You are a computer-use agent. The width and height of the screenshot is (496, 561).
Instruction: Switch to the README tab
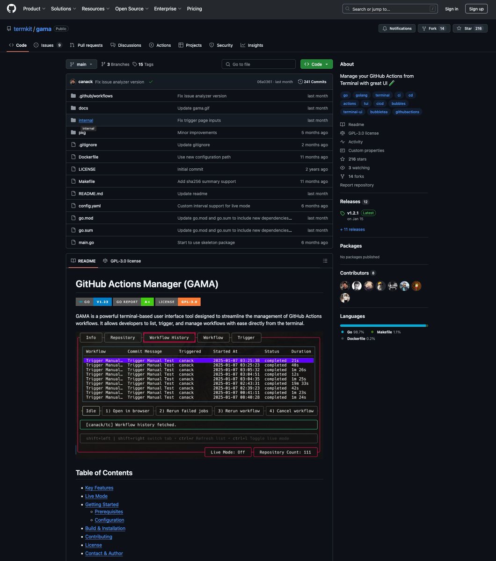point(83,261)
